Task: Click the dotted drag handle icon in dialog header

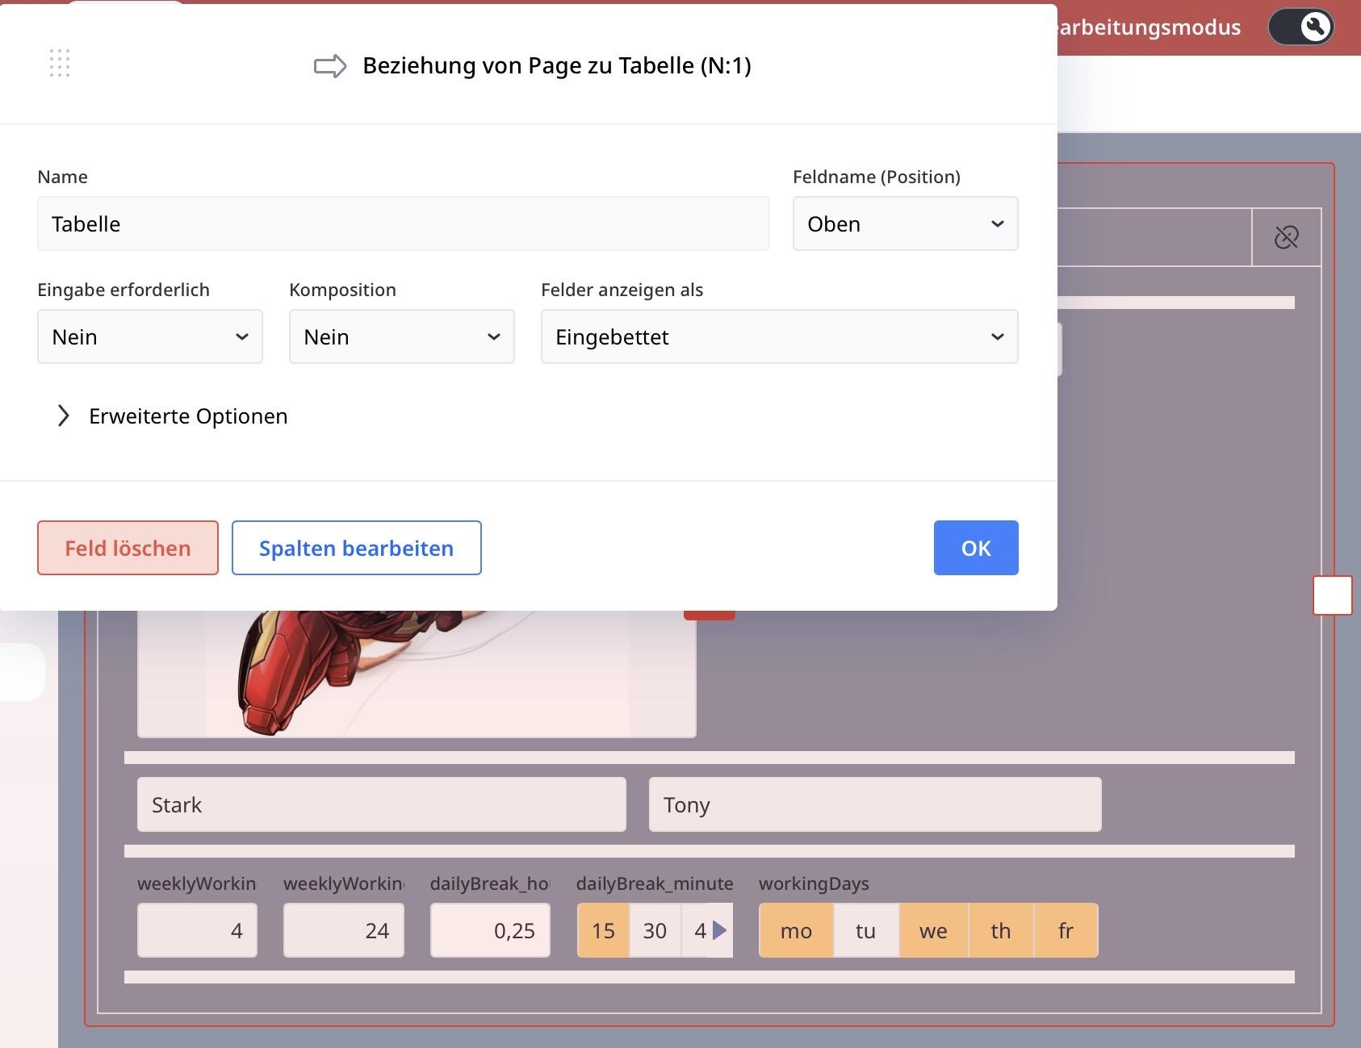Action: pyautogui.click(x=60, y=64)
